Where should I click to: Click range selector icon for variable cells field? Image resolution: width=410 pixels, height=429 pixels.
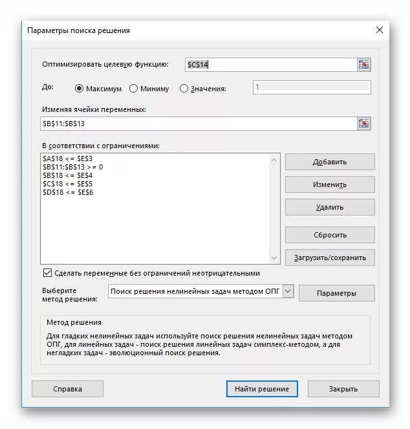(x=364, y=124)
